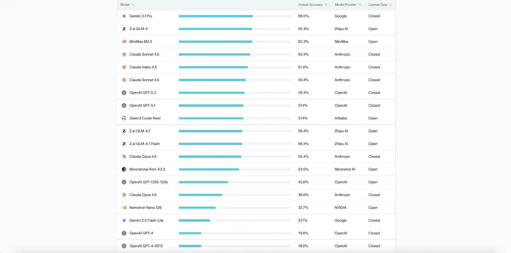
Task: Click the OpenAI GPT-4-0613 accuracy bar
Action: (235, 246)
